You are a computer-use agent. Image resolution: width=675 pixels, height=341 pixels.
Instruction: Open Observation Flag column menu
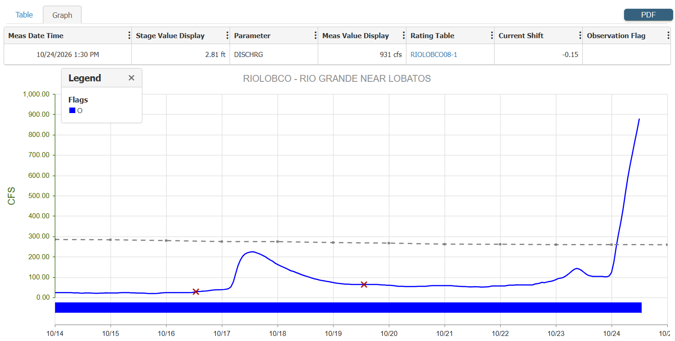coord(668,36)
